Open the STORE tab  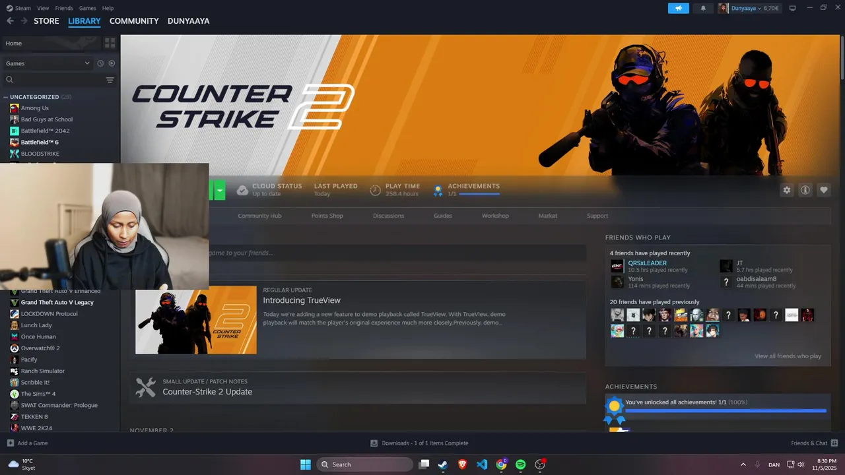click(46, 21)
